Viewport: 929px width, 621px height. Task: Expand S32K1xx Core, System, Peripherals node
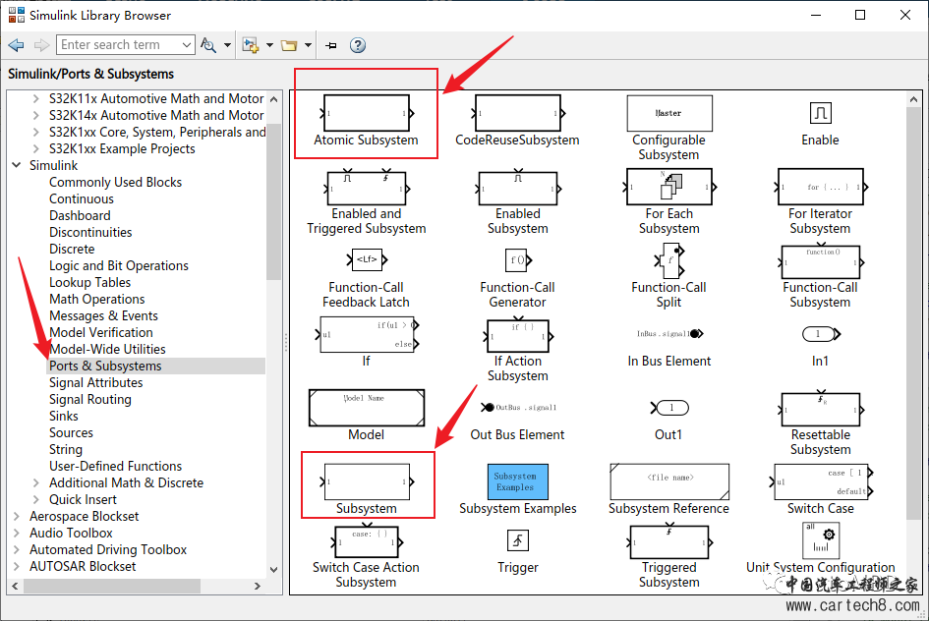[36, 132]
